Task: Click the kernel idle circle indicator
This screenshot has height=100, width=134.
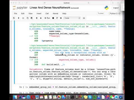Action: 119,14
